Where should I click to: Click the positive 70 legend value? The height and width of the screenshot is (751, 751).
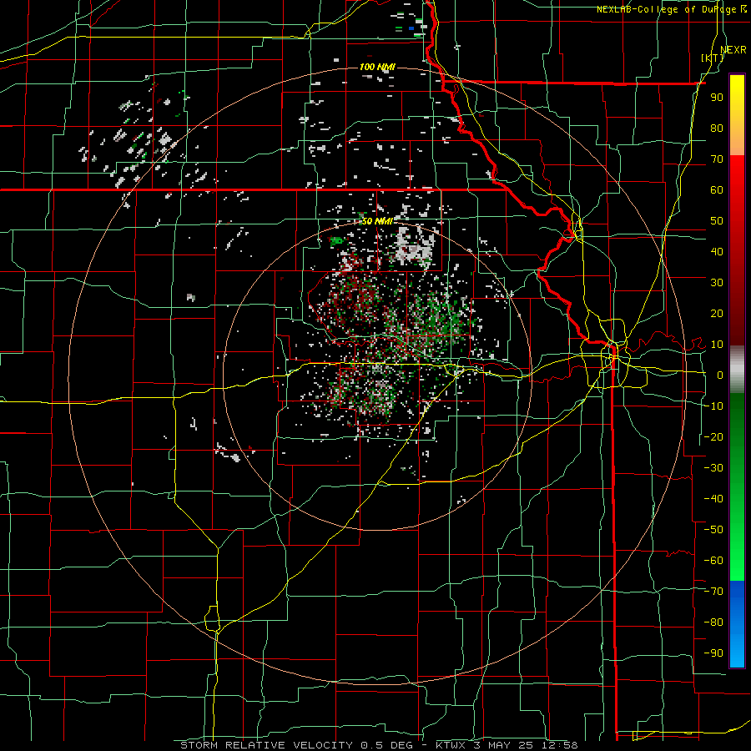click(717, 159)
